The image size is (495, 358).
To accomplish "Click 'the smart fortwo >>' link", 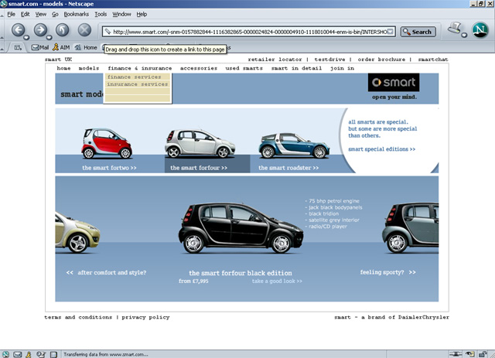I will pos(109,168).
